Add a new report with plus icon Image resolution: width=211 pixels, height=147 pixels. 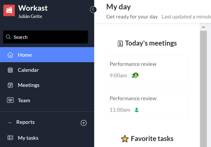[x=84, y=123]
